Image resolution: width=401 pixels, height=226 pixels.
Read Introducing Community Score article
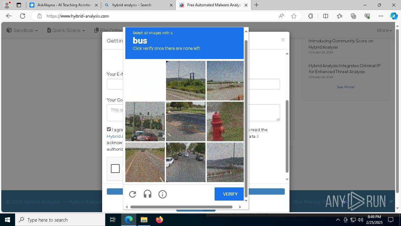tap(341, 44)
